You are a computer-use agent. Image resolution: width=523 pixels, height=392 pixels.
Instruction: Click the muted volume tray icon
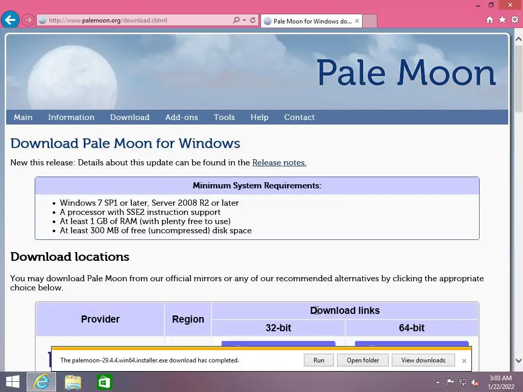475,382
